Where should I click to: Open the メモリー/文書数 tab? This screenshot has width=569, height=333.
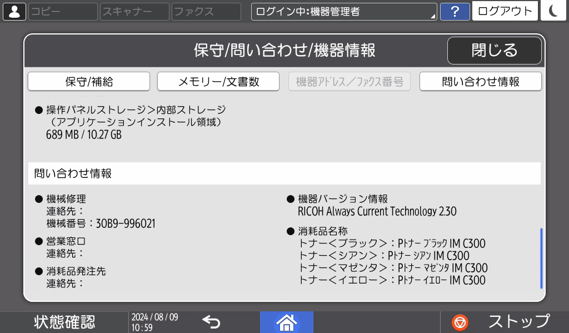218,82
